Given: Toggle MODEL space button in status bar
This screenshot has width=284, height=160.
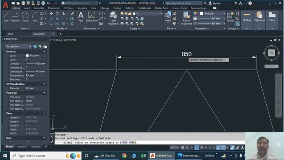Looking at the screenshot, I should coord(174,148).
